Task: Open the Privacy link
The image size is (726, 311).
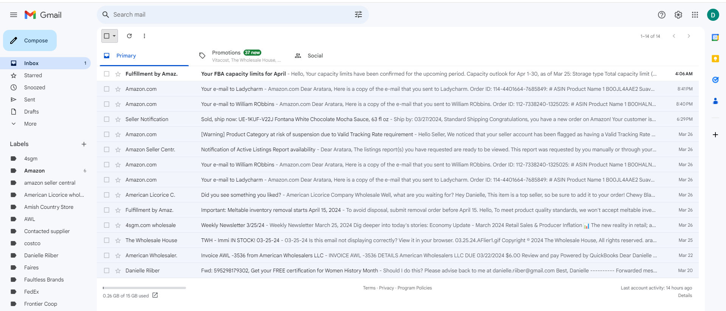Action: point(386,288)
